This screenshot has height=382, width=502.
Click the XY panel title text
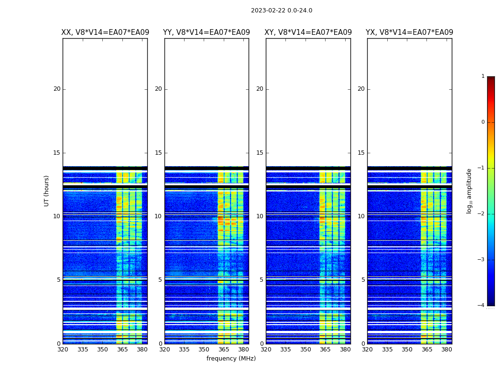point(308,32)
